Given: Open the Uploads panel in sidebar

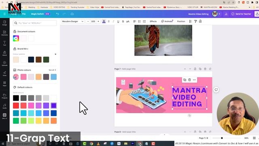Looking at the screenshot, I should (x=4, y=63).
